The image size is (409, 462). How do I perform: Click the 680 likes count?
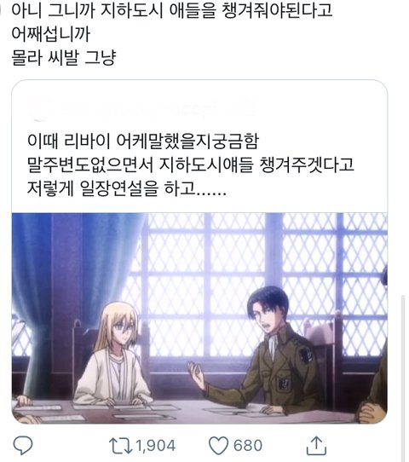pos(248,445)
